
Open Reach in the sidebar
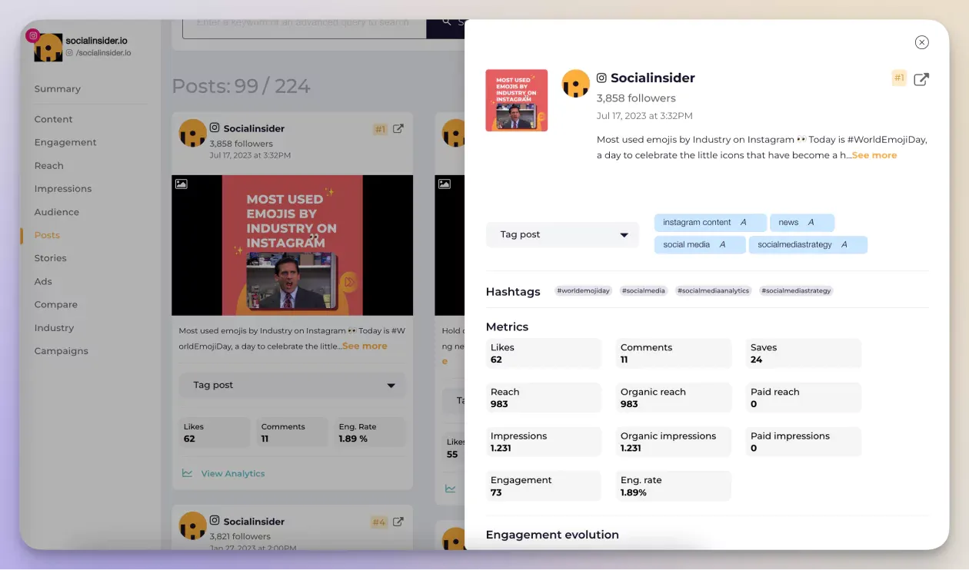click(x=48, y=166)
